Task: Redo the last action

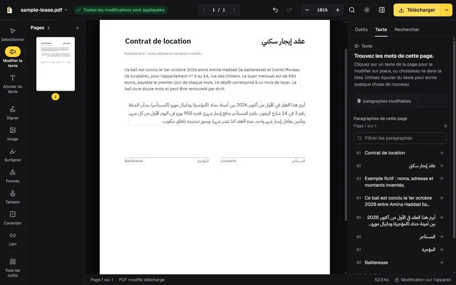Action: click(290, 10)
